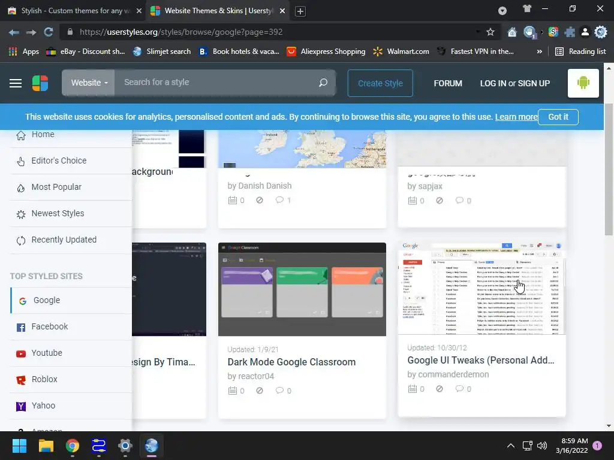Select Roblox under Top Styled Sites

[x=71, y=379]
